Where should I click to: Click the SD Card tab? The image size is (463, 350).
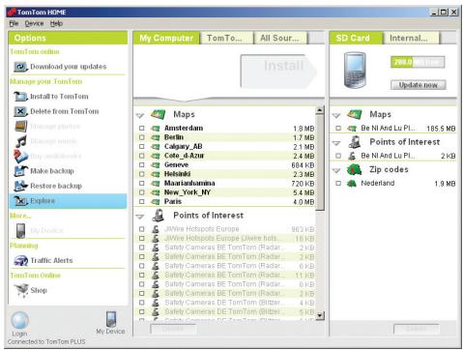click(x=356, y=38)
